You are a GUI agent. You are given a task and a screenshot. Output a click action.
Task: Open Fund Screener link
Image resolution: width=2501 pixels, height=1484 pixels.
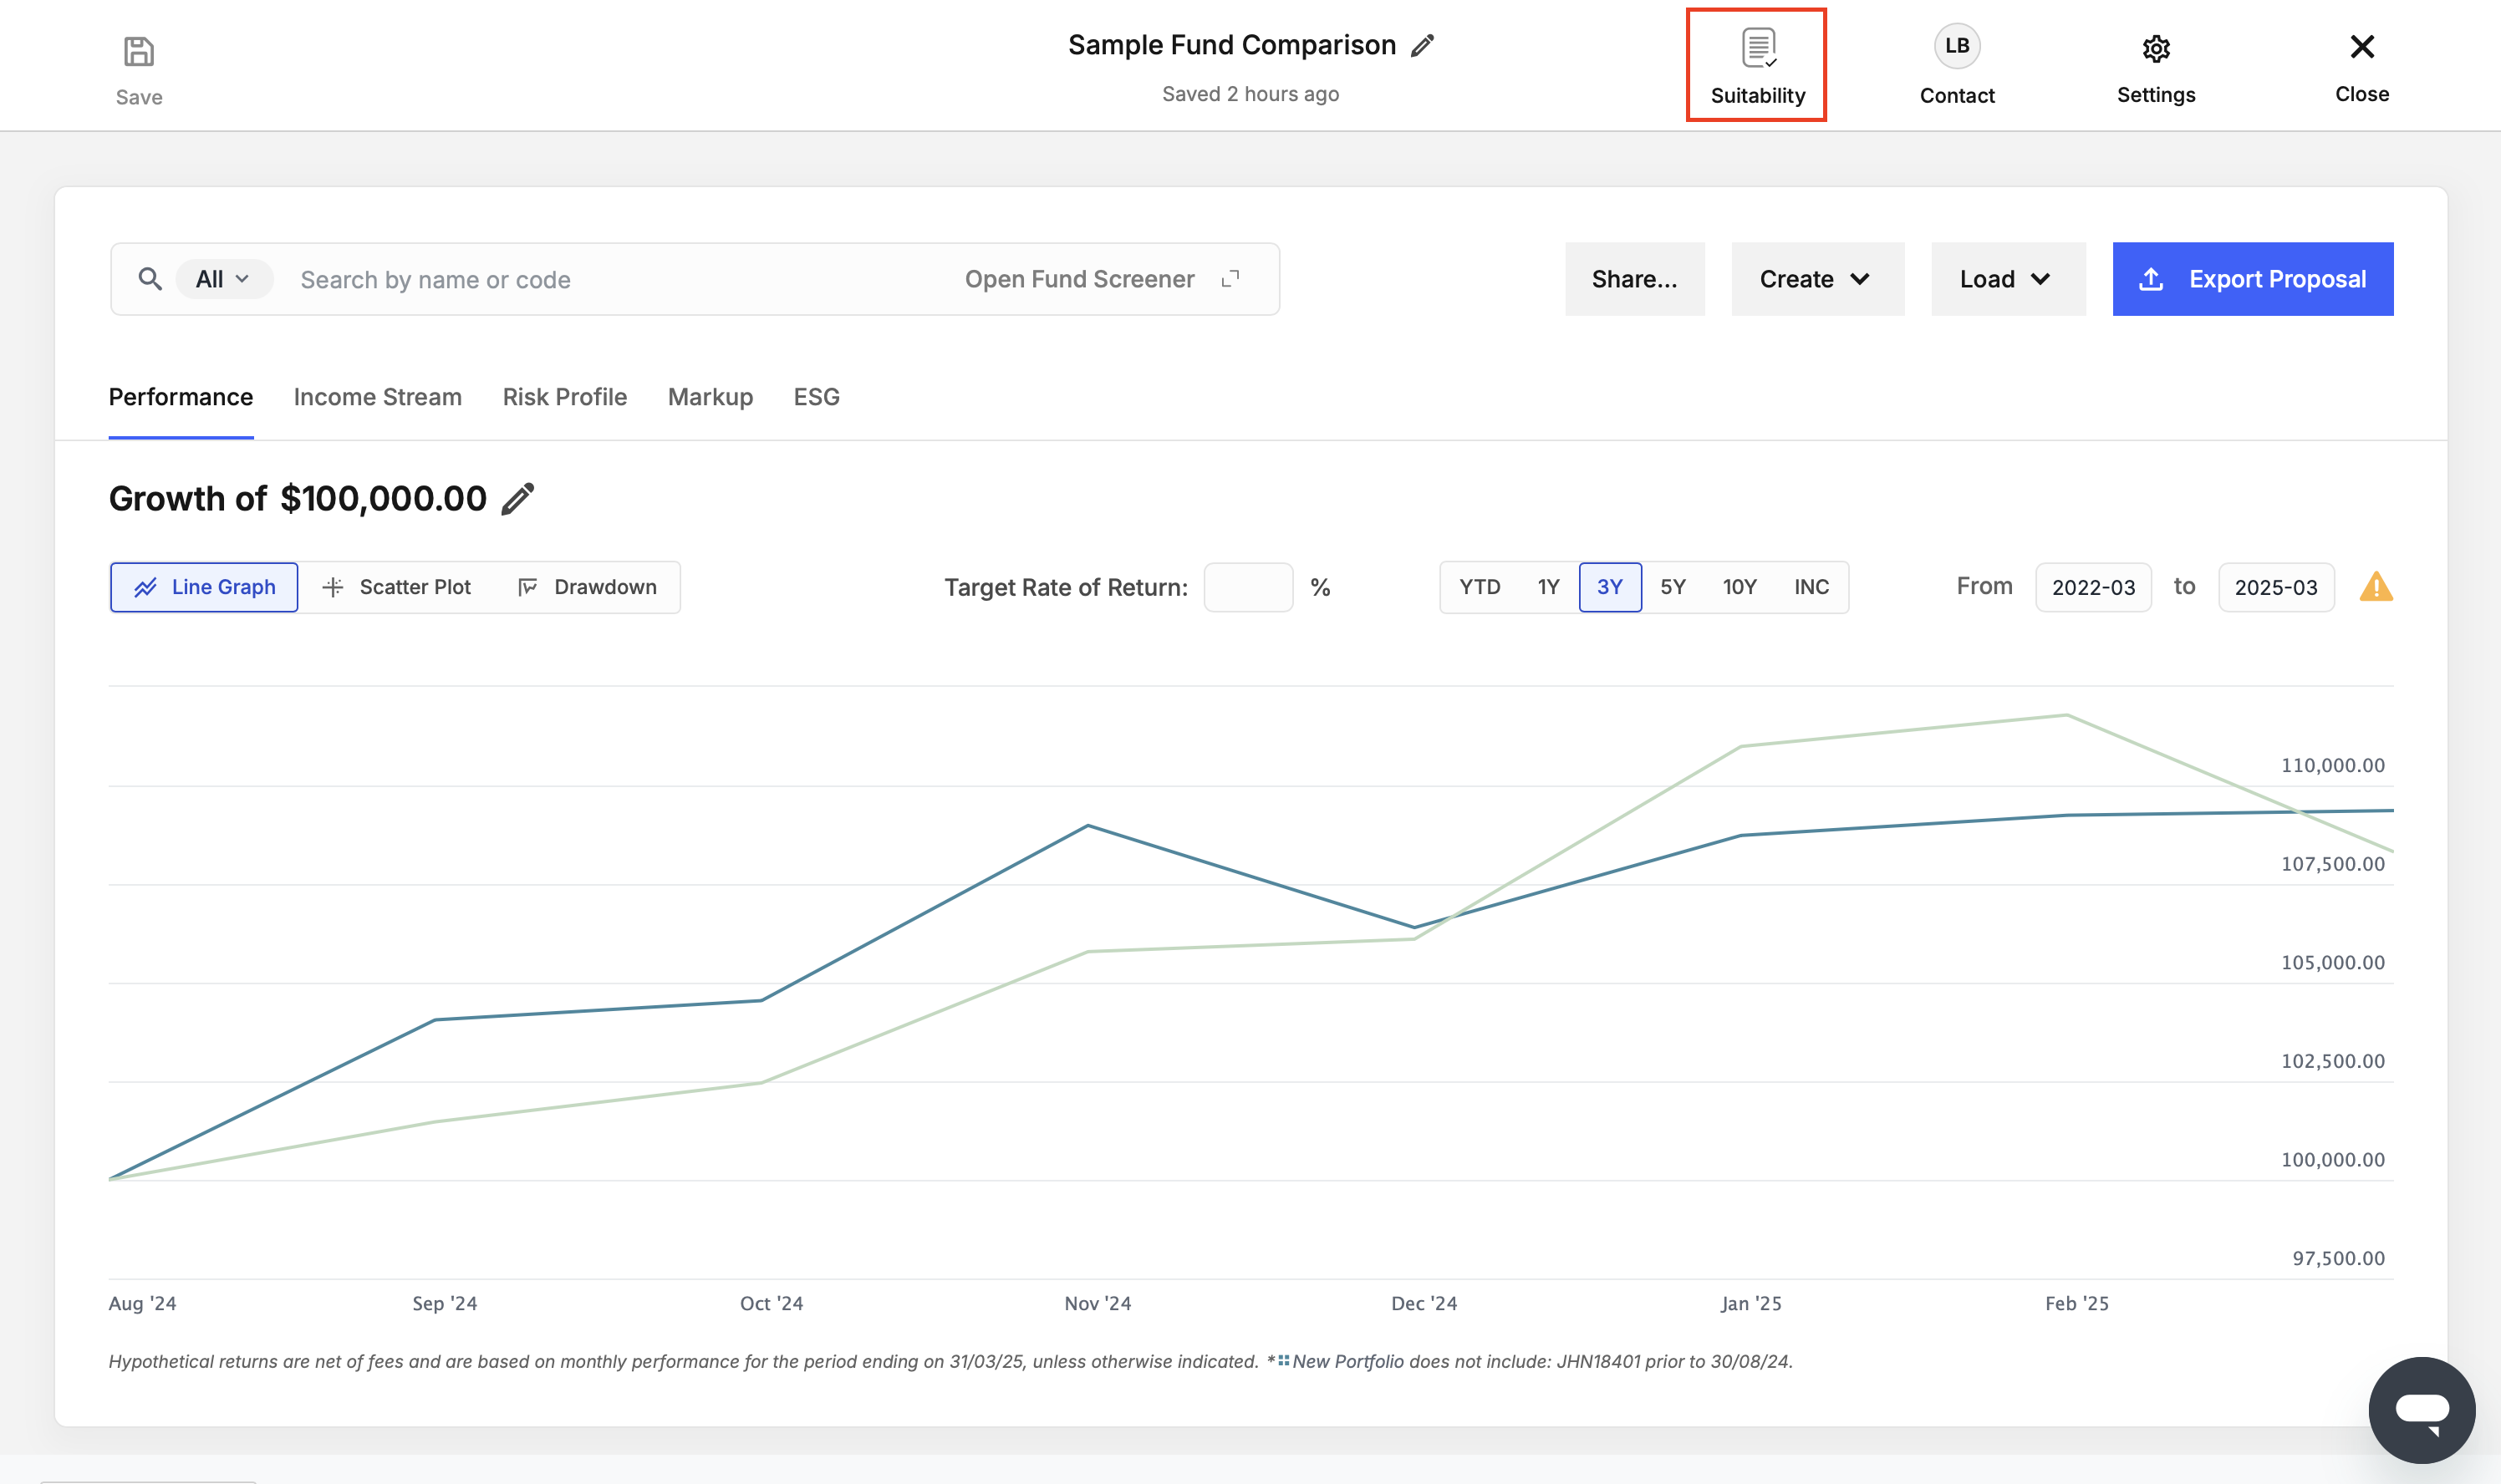1102,279
